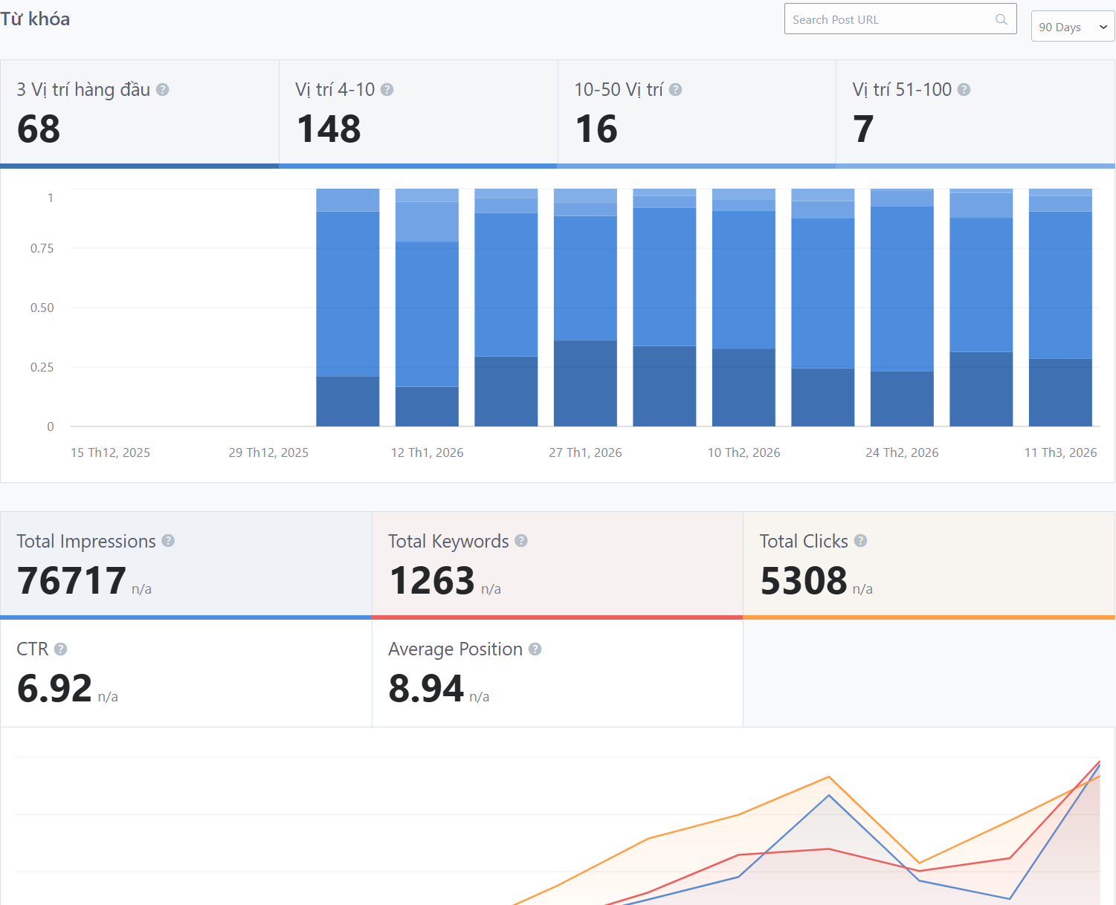Click the 27 Th1, 2026 stacked bar
Viewport: 1116px width, 905px height.
click(x=585, y=312)
